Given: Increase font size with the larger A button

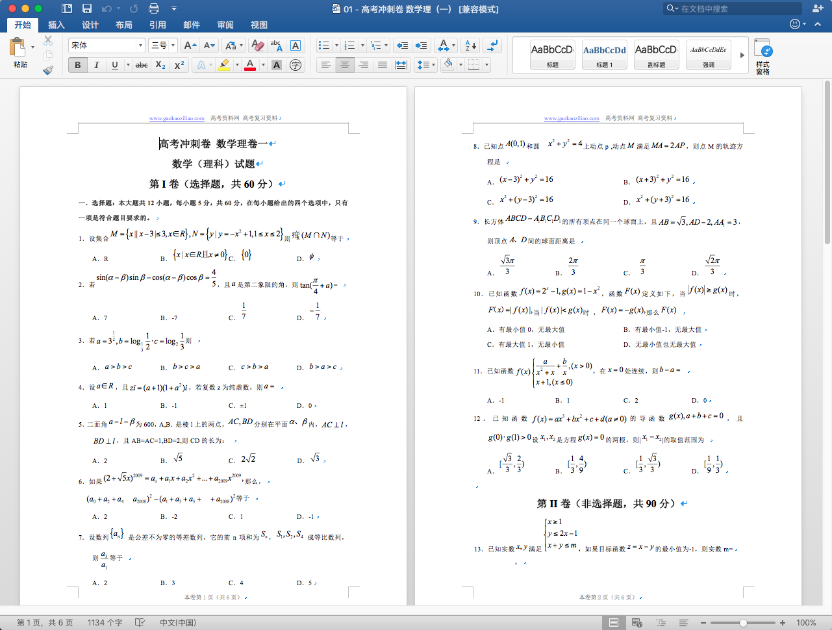Looking at the screenshot, I should pyautogui.click(x=190, y=45).
